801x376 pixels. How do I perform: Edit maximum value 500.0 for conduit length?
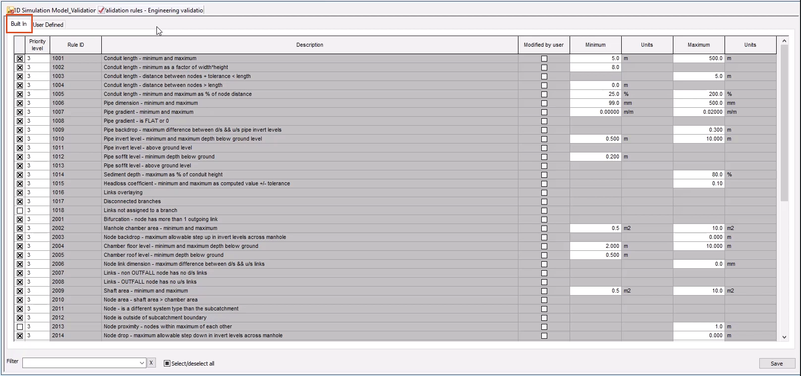tap(699, 58)
